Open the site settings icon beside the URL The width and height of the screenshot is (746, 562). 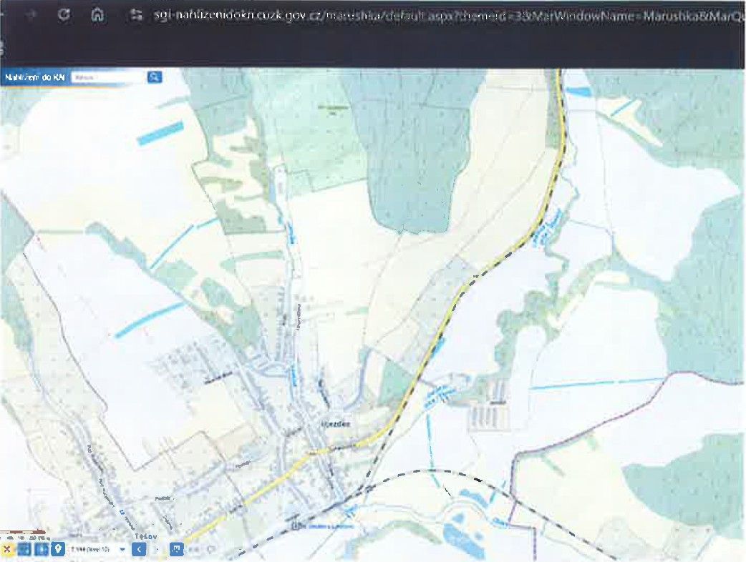(137, 15)
